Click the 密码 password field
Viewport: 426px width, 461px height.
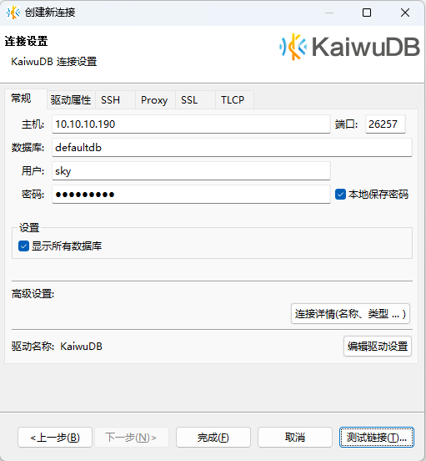191,195
